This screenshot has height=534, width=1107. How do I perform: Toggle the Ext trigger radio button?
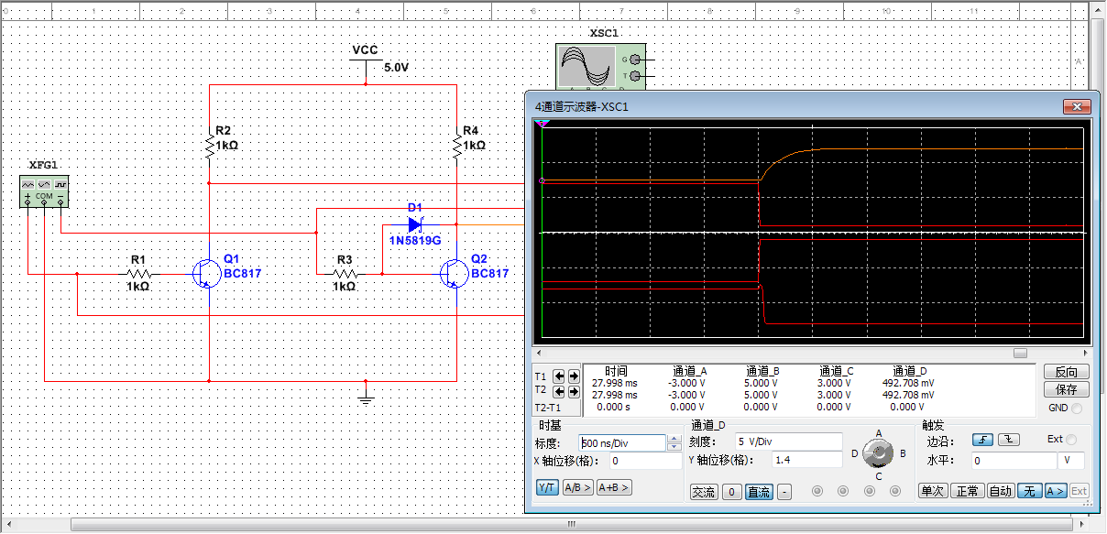pos(1071,440)
